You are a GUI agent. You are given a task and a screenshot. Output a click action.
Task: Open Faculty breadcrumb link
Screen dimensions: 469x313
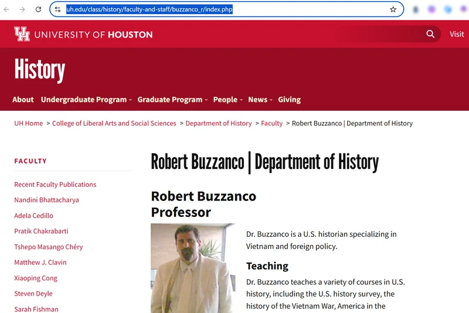(271, 123)
